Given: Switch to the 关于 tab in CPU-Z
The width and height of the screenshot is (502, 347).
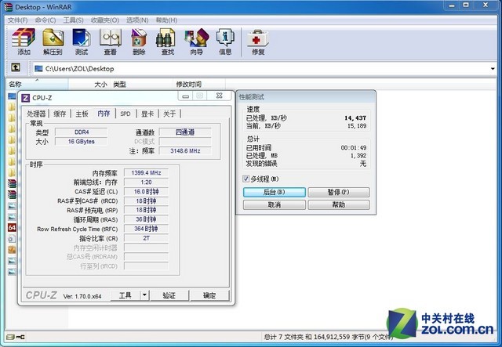Looking at the screenshot, I should pos(169,114).
